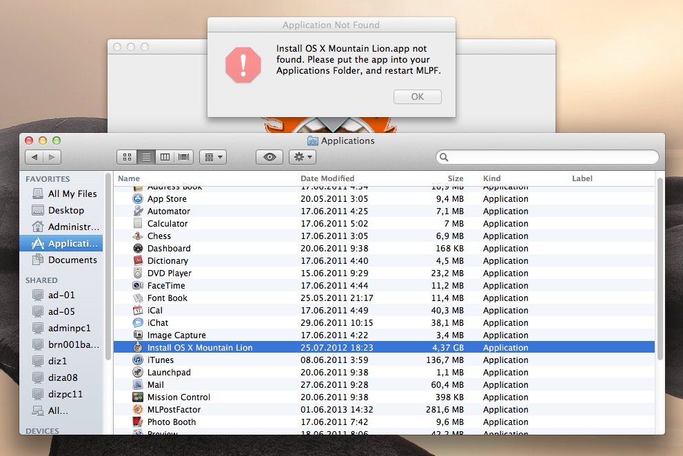The image size is (683, 456).
Task: Click the Dictionary app icon
Action: pyautogui.click(x=138, y=261)
